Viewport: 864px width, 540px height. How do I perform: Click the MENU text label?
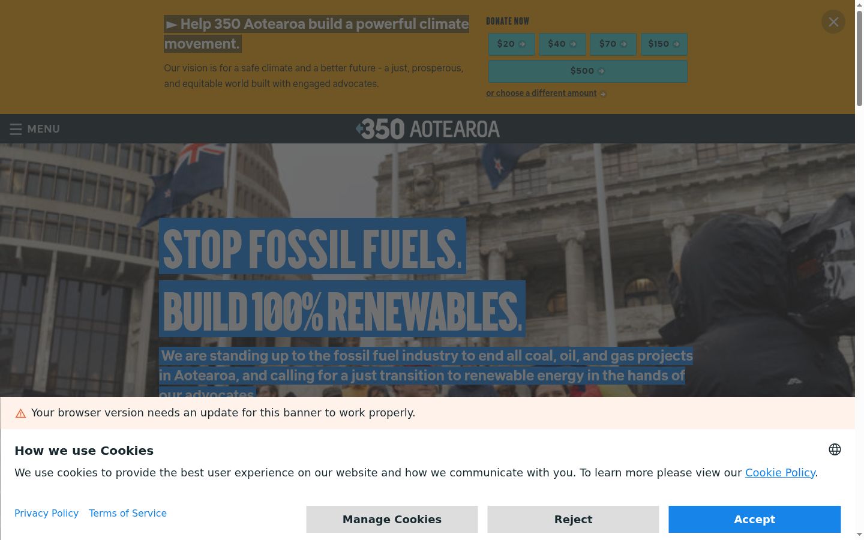point(43,129)
